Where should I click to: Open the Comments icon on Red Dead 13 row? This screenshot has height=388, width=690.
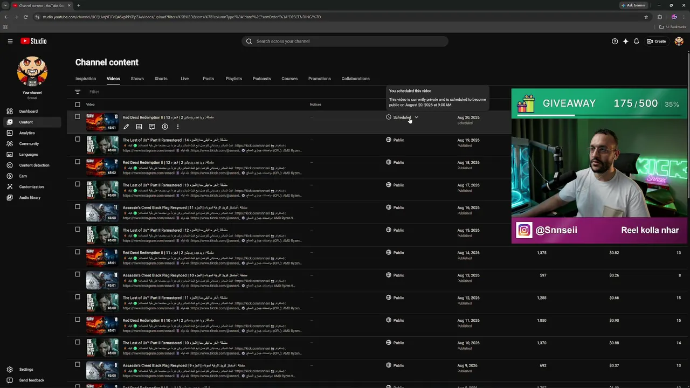[152, 127]
